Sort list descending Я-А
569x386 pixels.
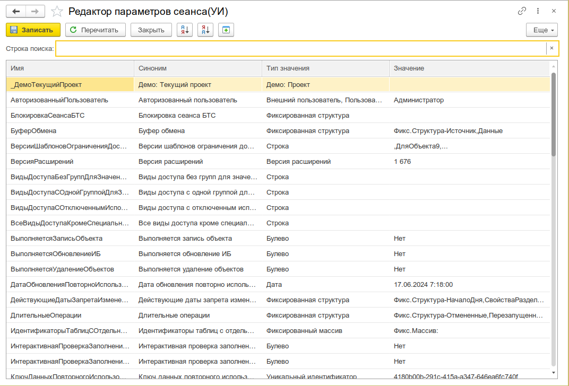pos(205,30)
